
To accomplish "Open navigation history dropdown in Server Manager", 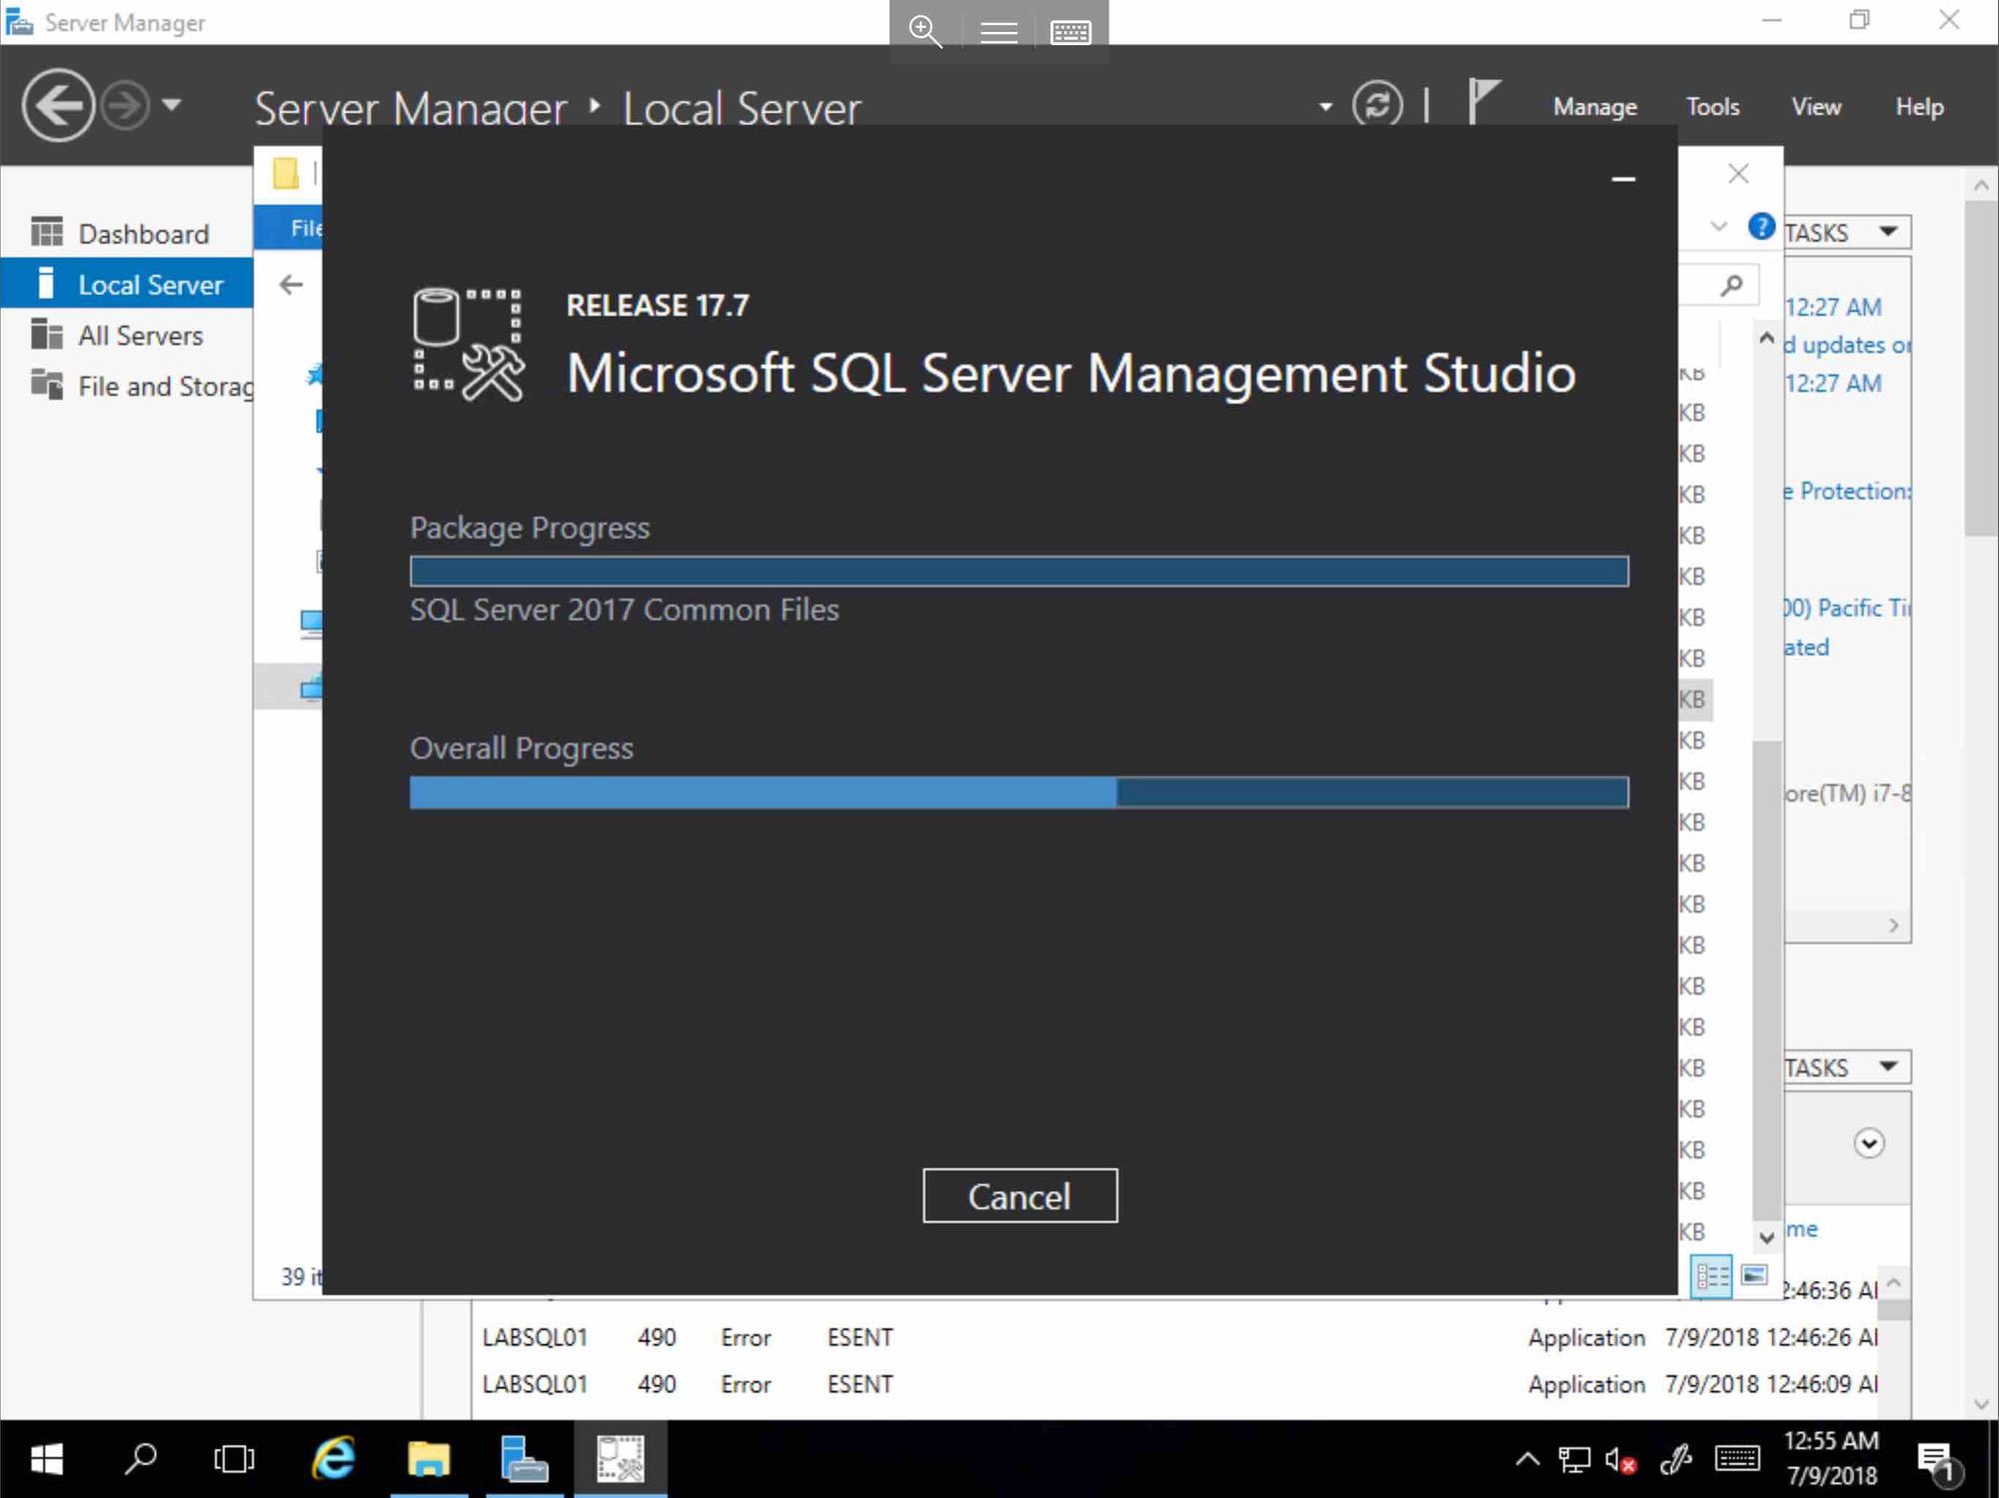I will 172,104.
